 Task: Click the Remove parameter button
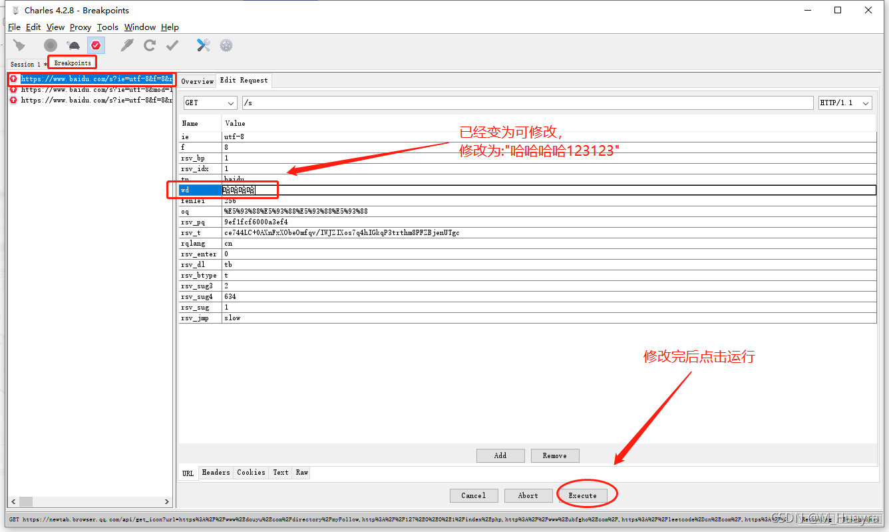pos(555,455)
